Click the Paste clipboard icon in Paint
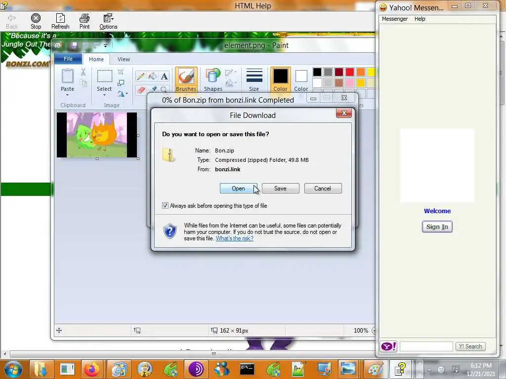The image size is (506, 379). tap(67, 76)
